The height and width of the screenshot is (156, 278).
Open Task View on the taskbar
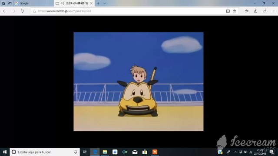(x=85, y=152)
